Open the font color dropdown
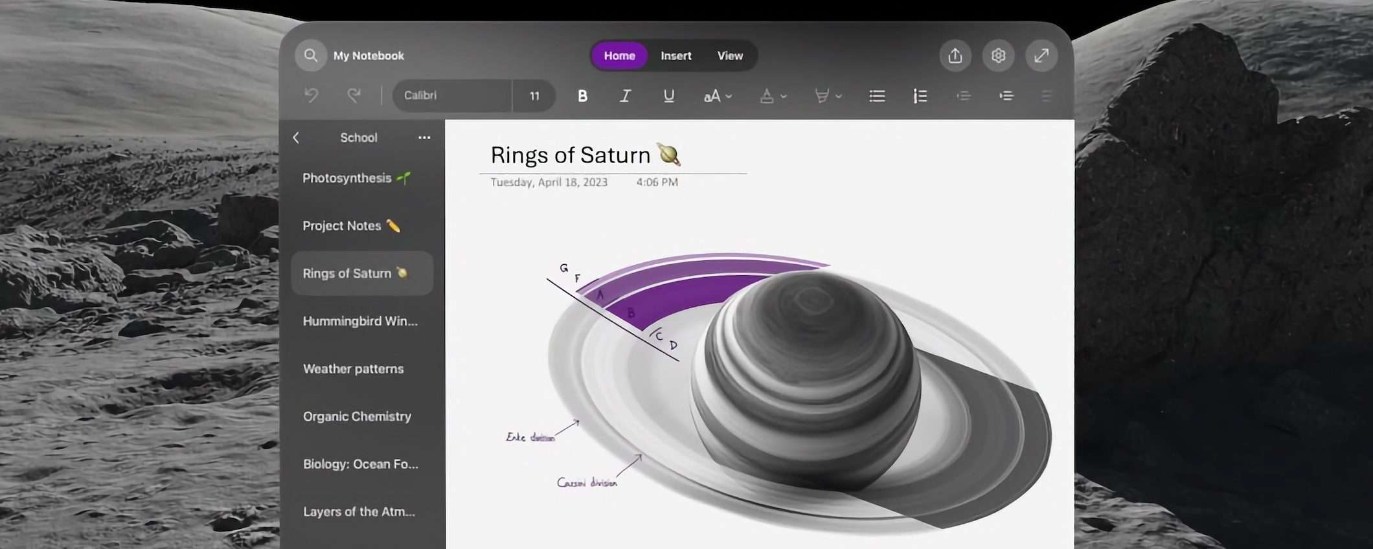 tap(773, 96)
